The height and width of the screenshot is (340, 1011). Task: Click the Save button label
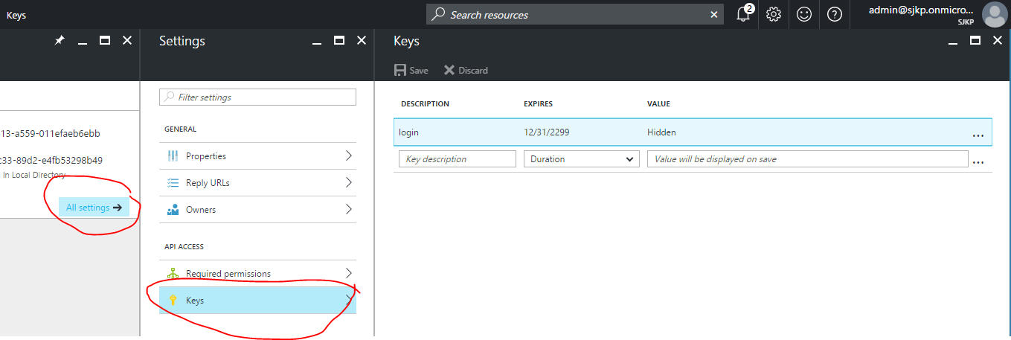[419, 71]
